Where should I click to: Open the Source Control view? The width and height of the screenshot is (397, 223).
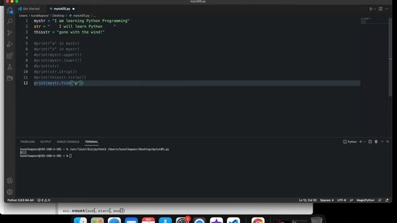point(10,33)
